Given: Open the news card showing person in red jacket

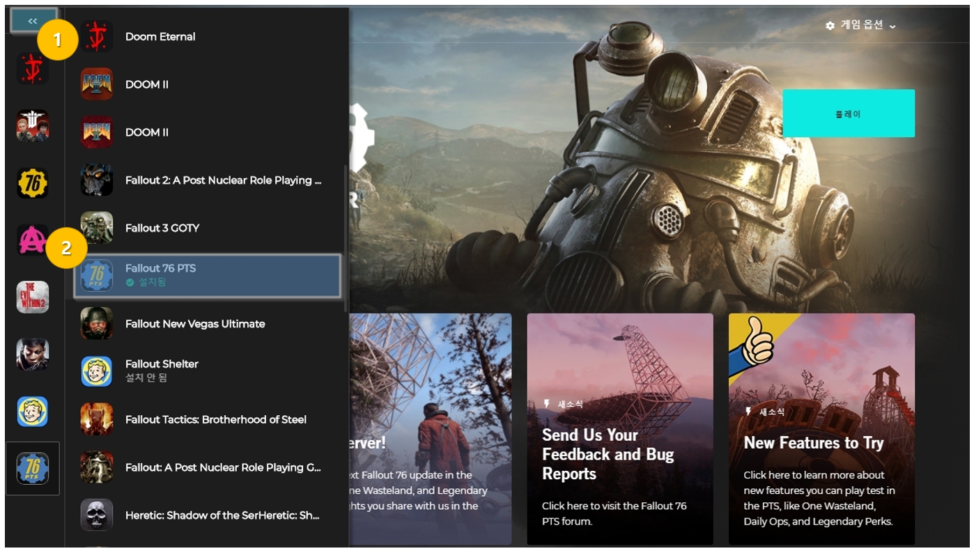Looking at the screenshot, I should tap(430, 428).
